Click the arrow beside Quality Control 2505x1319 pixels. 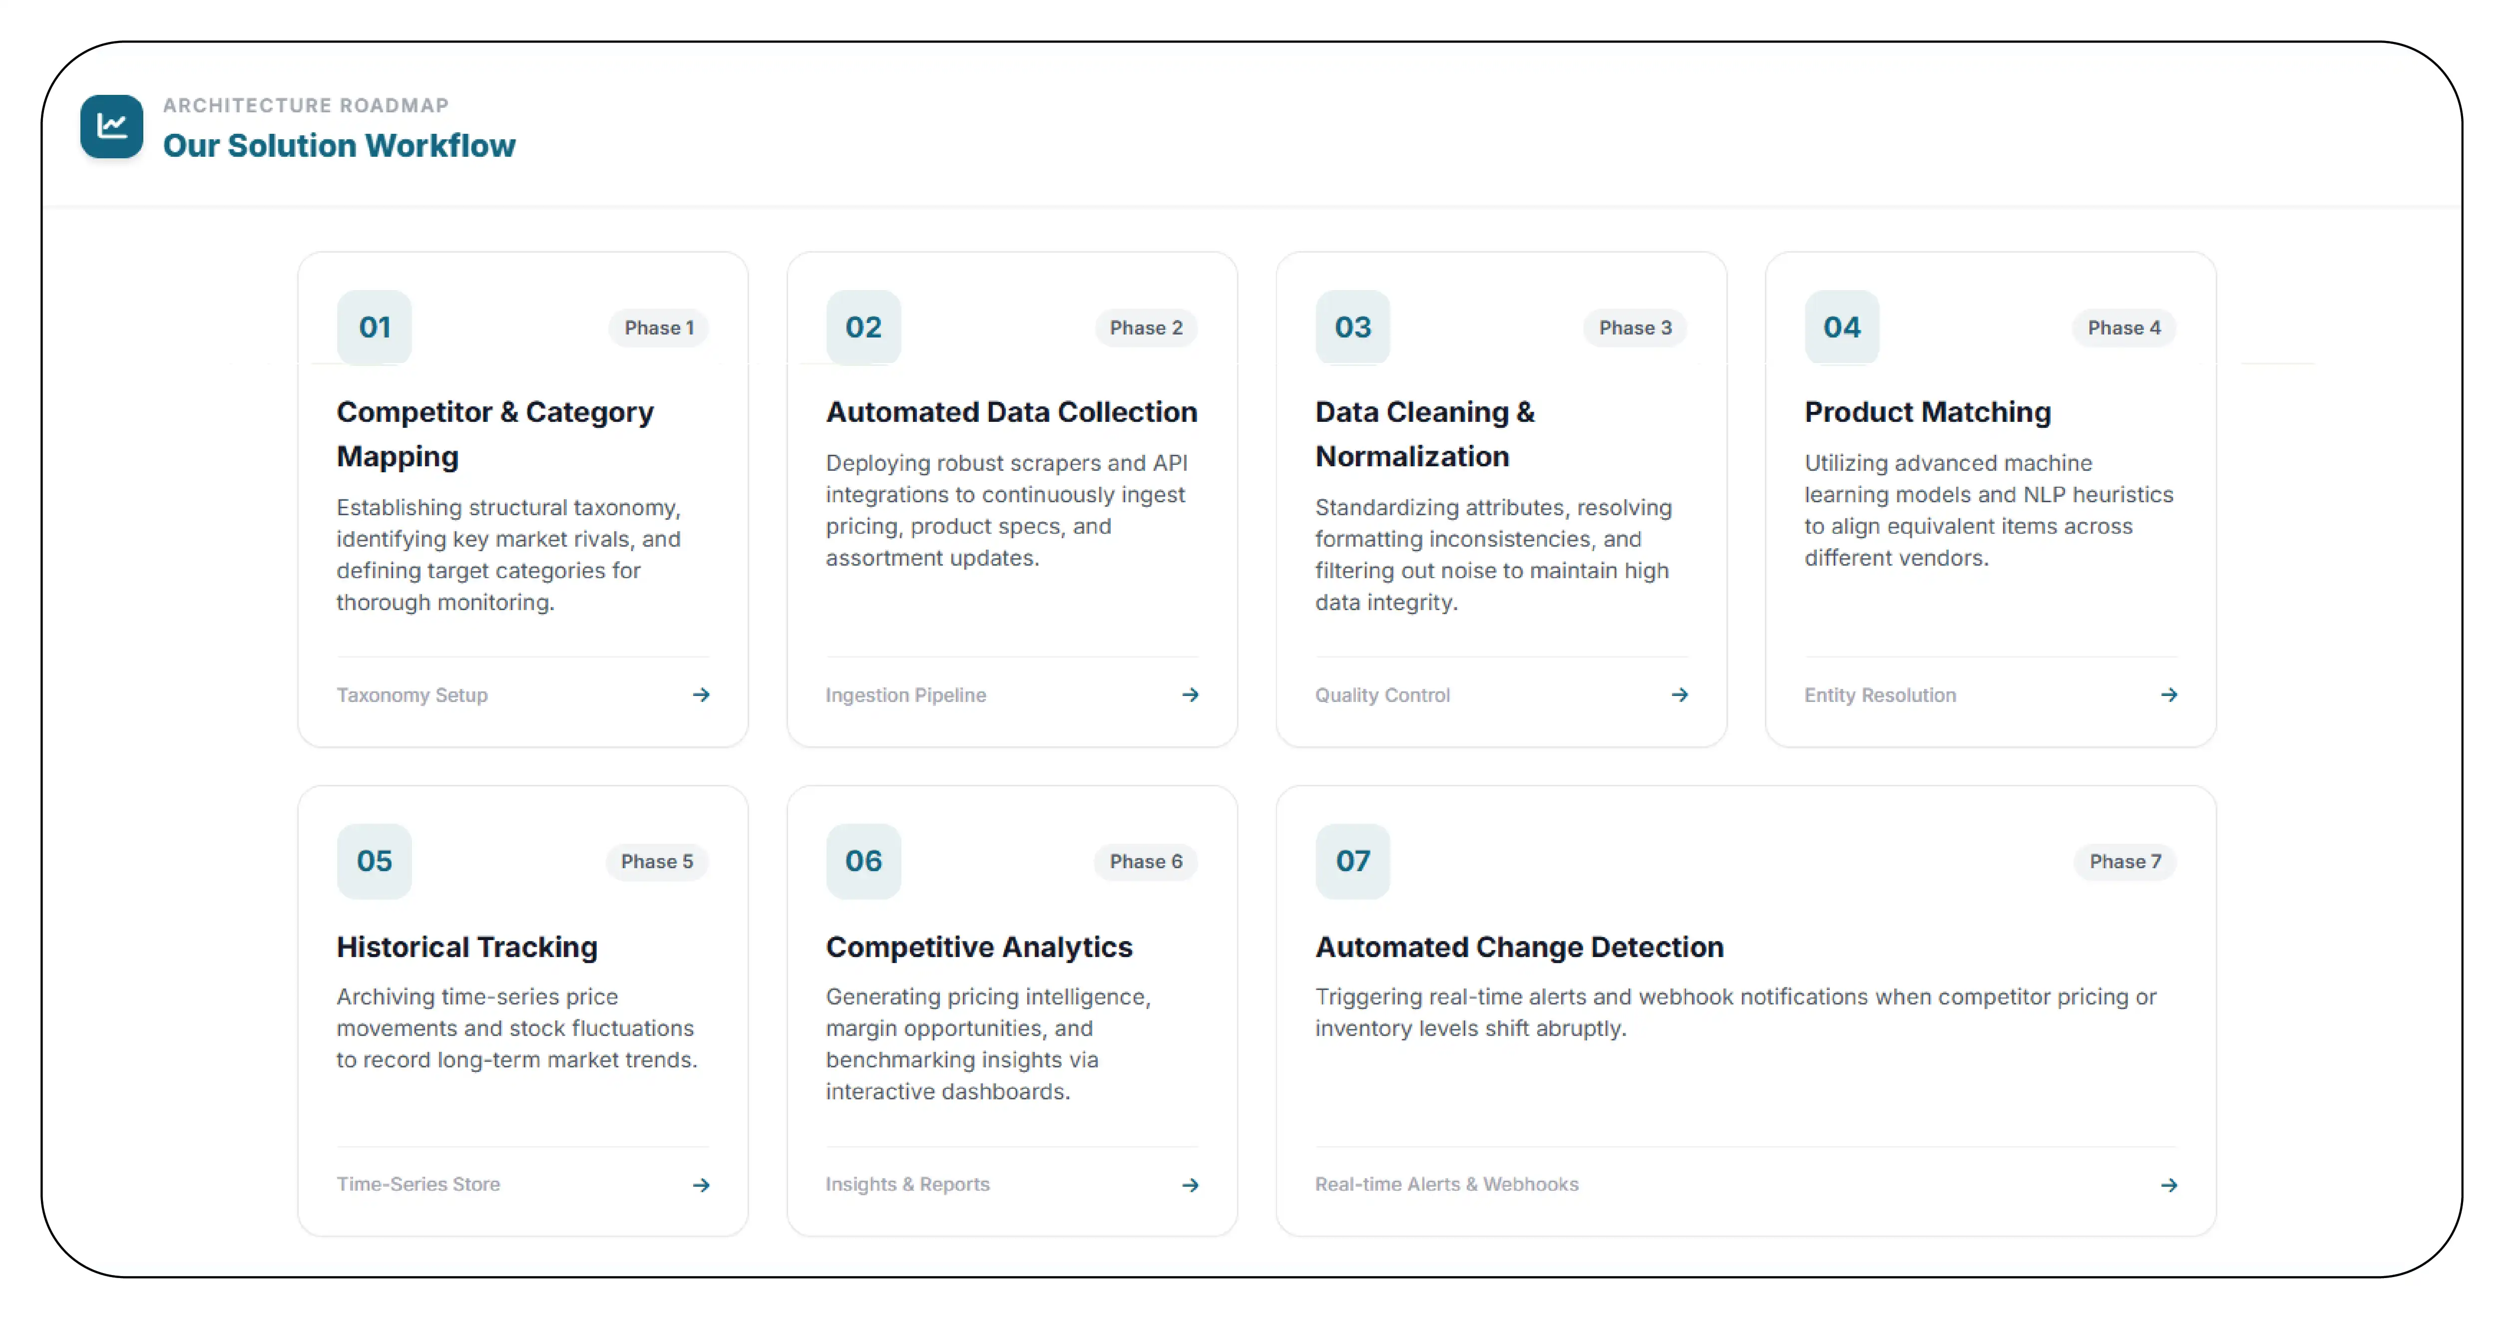click(x=1679, y=695)
